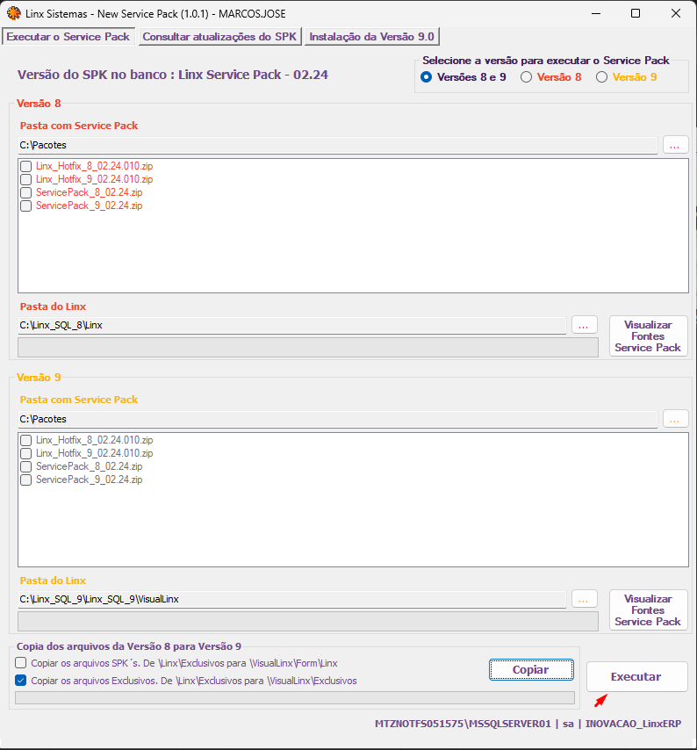This screenshot has width=697, height=750.
Task: Click Versão 8 Visualizar Fontes Service Pack button
Action: [x=648, y=335]
